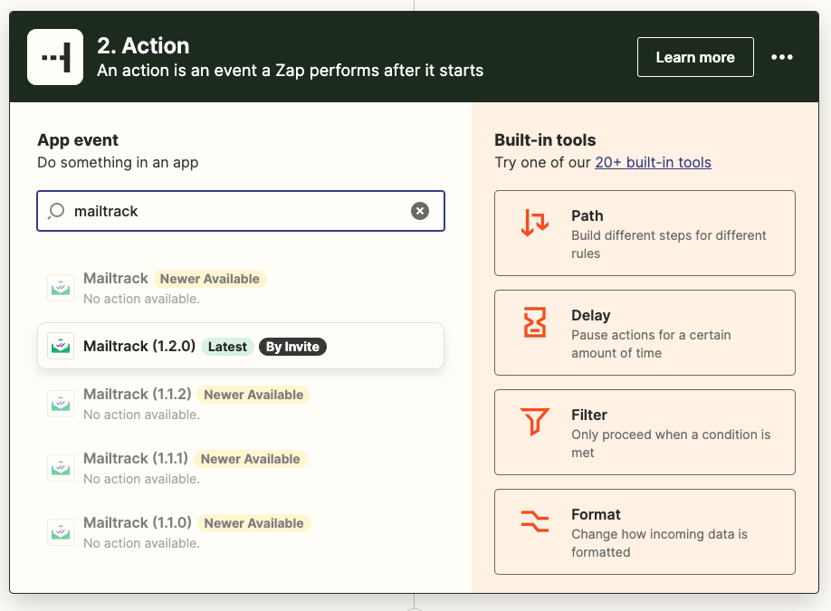Click the By Invite badge
This screenshot has width=831, height=611.
pos(292,346)
